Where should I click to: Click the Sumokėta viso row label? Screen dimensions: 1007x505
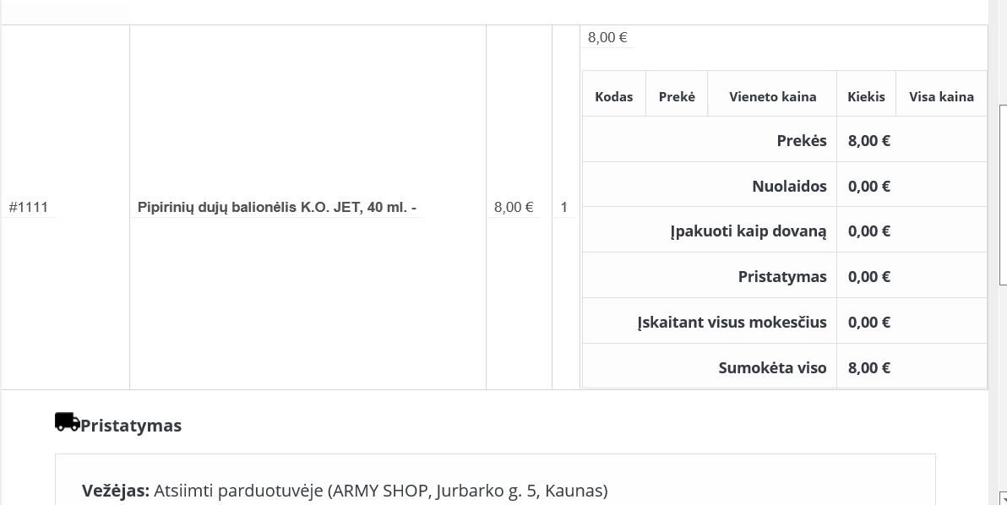coord(773,367)
